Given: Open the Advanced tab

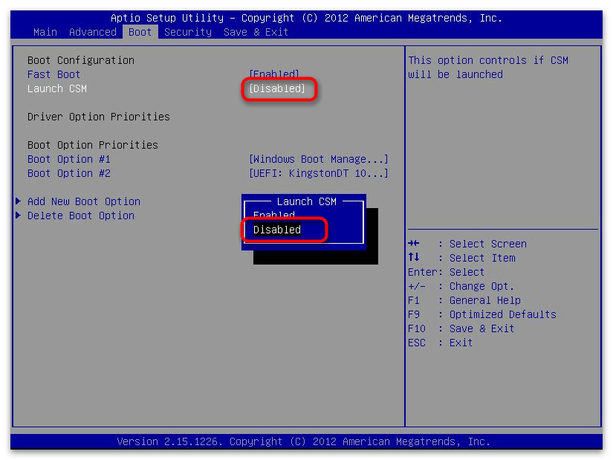Looking at the screenshot, I should click(92, 32).
